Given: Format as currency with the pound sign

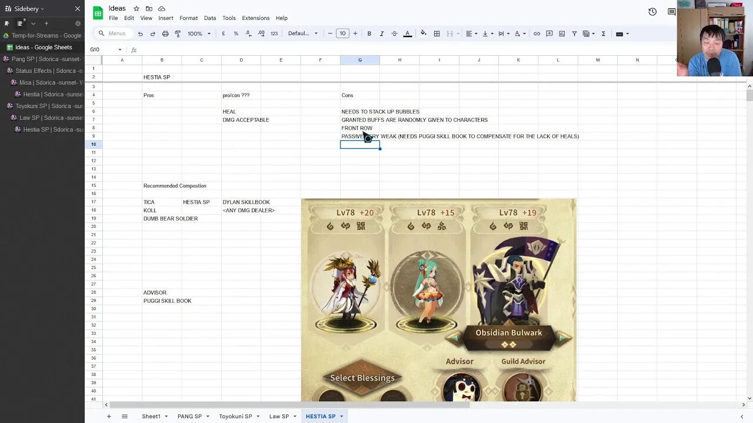Looking at the screenshot, I should point(223,33).
